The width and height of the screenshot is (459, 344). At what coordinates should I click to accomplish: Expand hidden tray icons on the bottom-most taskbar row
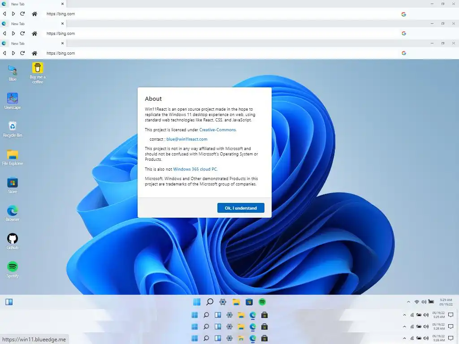(x=405, y=339)
